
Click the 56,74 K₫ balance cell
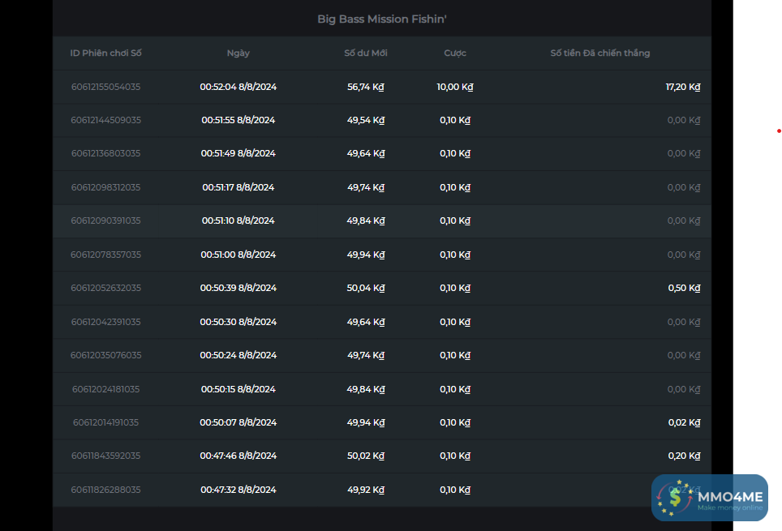click(x=365, y=87)
